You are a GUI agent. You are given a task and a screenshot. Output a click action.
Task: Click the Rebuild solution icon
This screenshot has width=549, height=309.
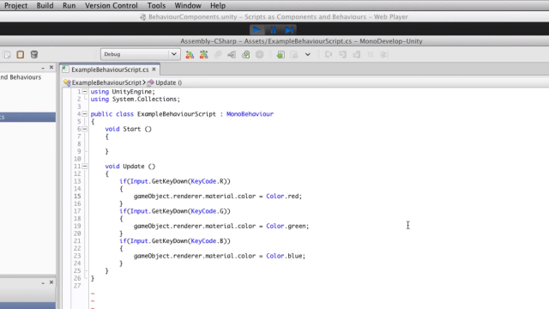coord(203,55)
